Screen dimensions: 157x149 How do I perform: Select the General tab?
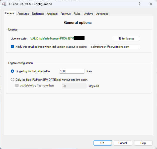point(10,13)
